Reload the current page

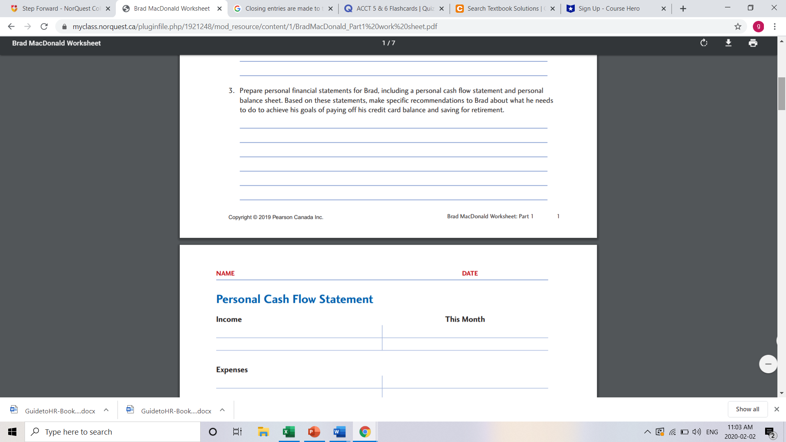click(44, 27)
